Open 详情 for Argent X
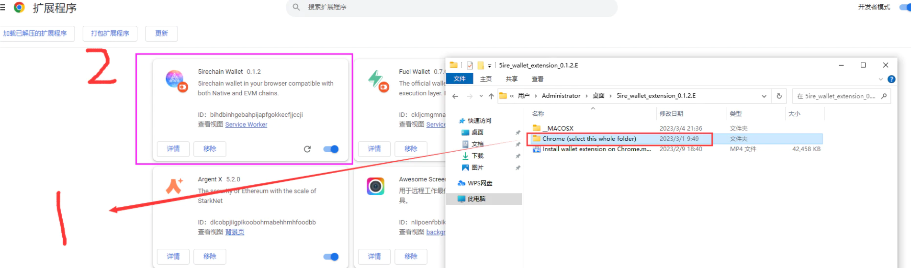The height and width of the screenshot is (268, 911). tap(173, 257)
